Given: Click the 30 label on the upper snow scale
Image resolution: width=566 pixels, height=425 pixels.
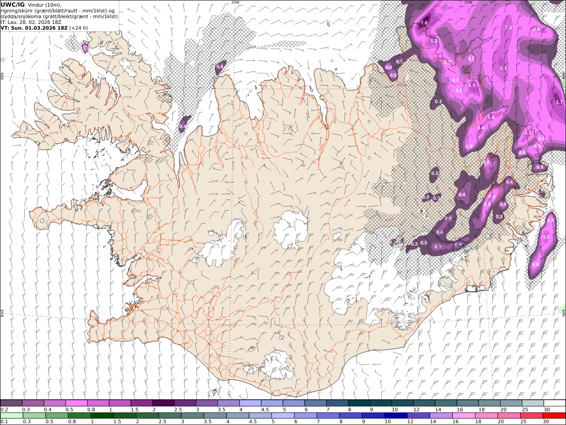Looking at the screenshot, I should [x=547, y=410].
